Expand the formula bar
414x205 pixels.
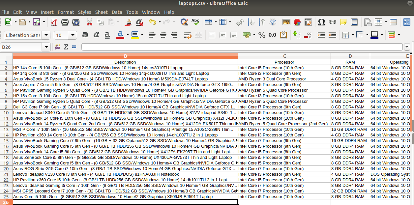tap(407, 47)
